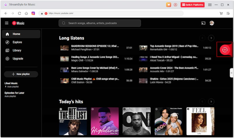234x138 pixels.
Task: Click thumbnail of Healing Songs track
Action: [64, 59]
